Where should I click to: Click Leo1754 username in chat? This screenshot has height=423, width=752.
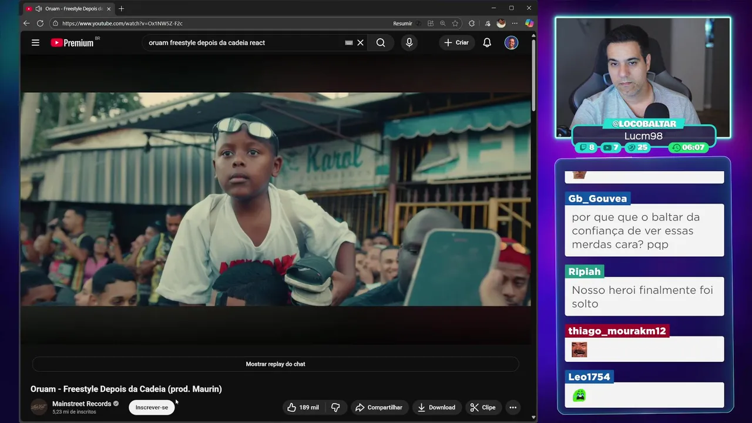pyautogui.click(x=589, y=377)
